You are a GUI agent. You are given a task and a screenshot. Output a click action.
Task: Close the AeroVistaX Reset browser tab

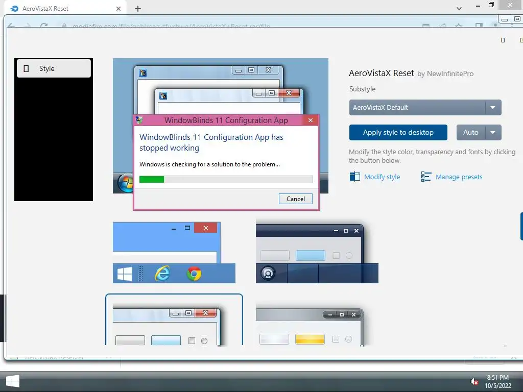(x=118, y=9)
